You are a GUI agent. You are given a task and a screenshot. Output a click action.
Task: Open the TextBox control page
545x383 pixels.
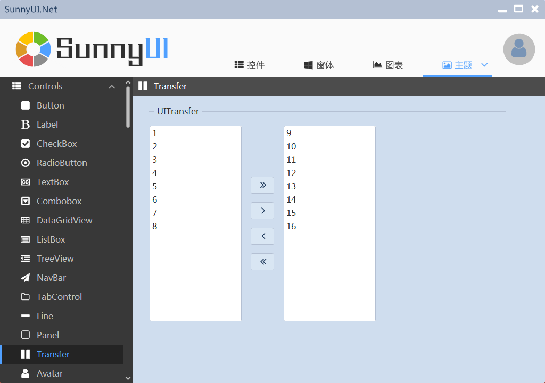53,182
